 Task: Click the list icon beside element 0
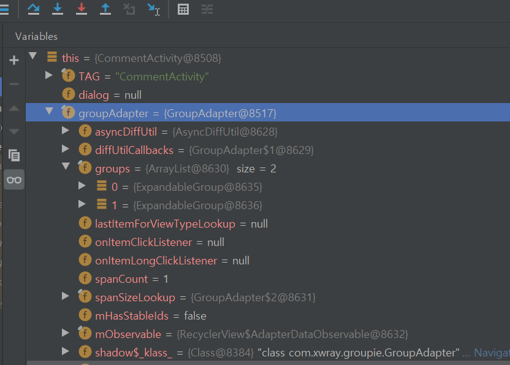click(x=102, y=185)
